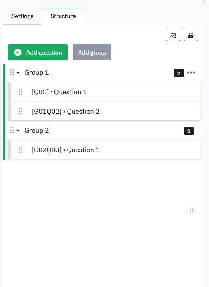Select the Structure tab
Screen dimensions: 209x287
[63, 16]
